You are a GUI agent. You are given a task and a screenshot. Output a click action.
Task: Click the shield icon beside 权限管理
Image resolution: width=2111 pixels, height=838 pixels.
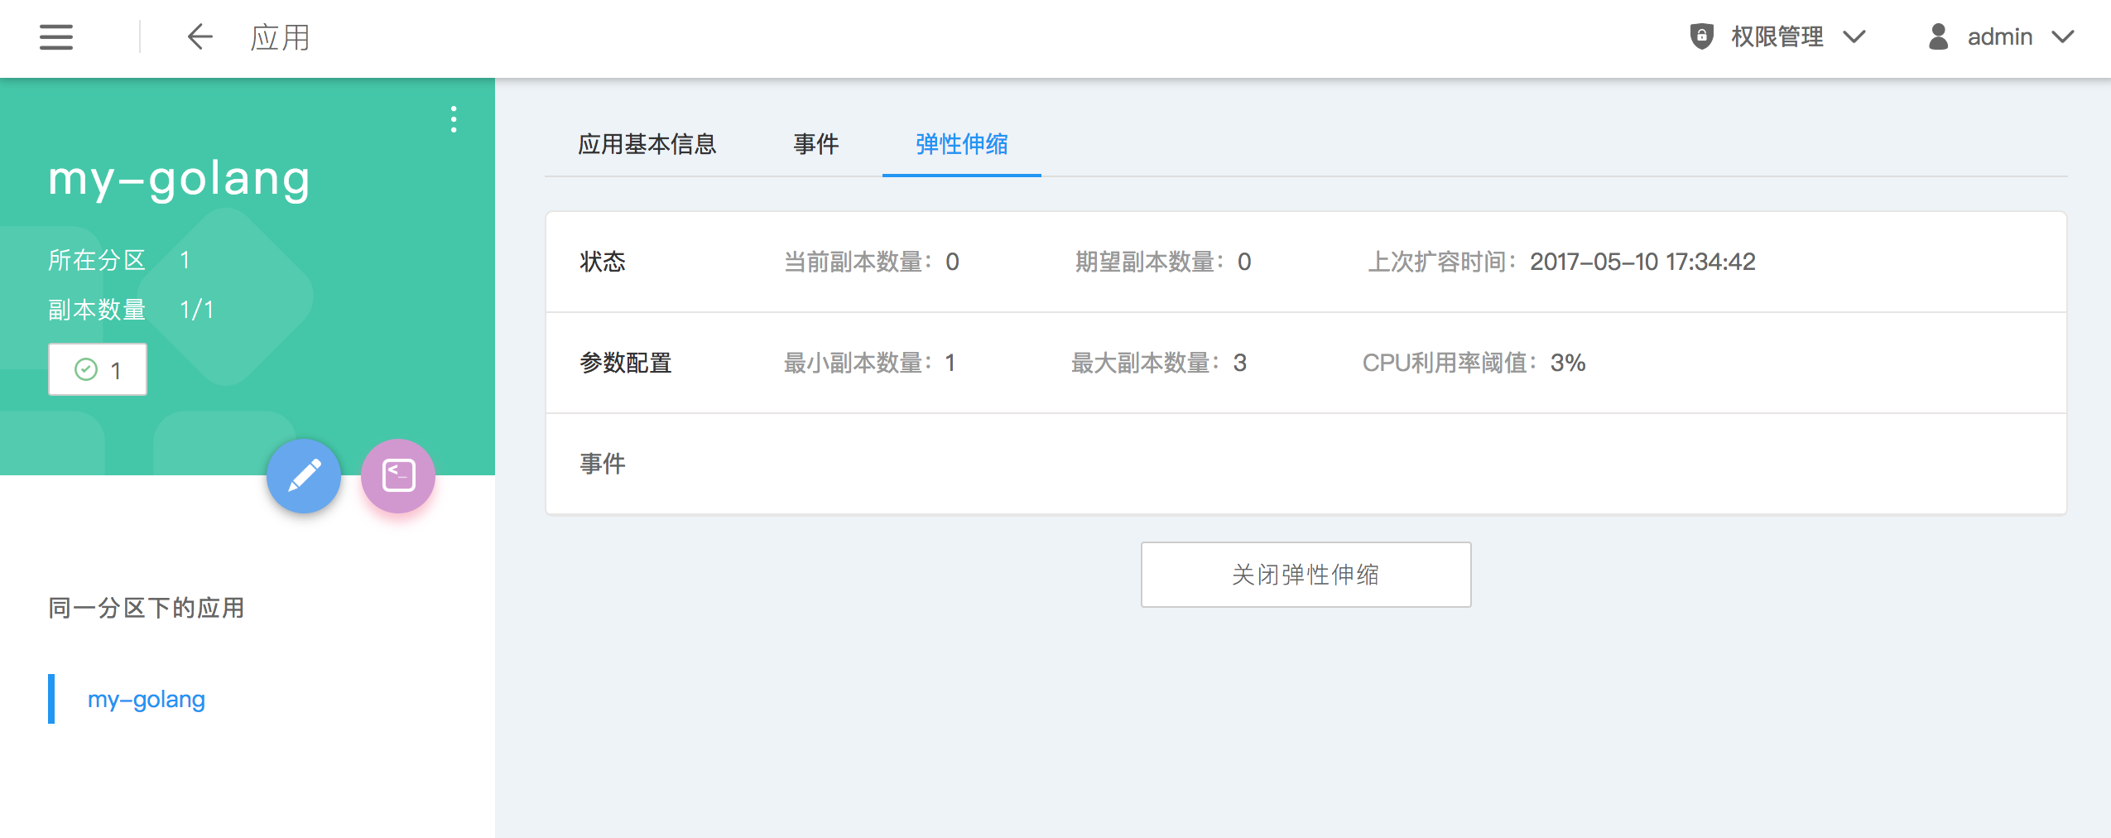point(1700,37)
